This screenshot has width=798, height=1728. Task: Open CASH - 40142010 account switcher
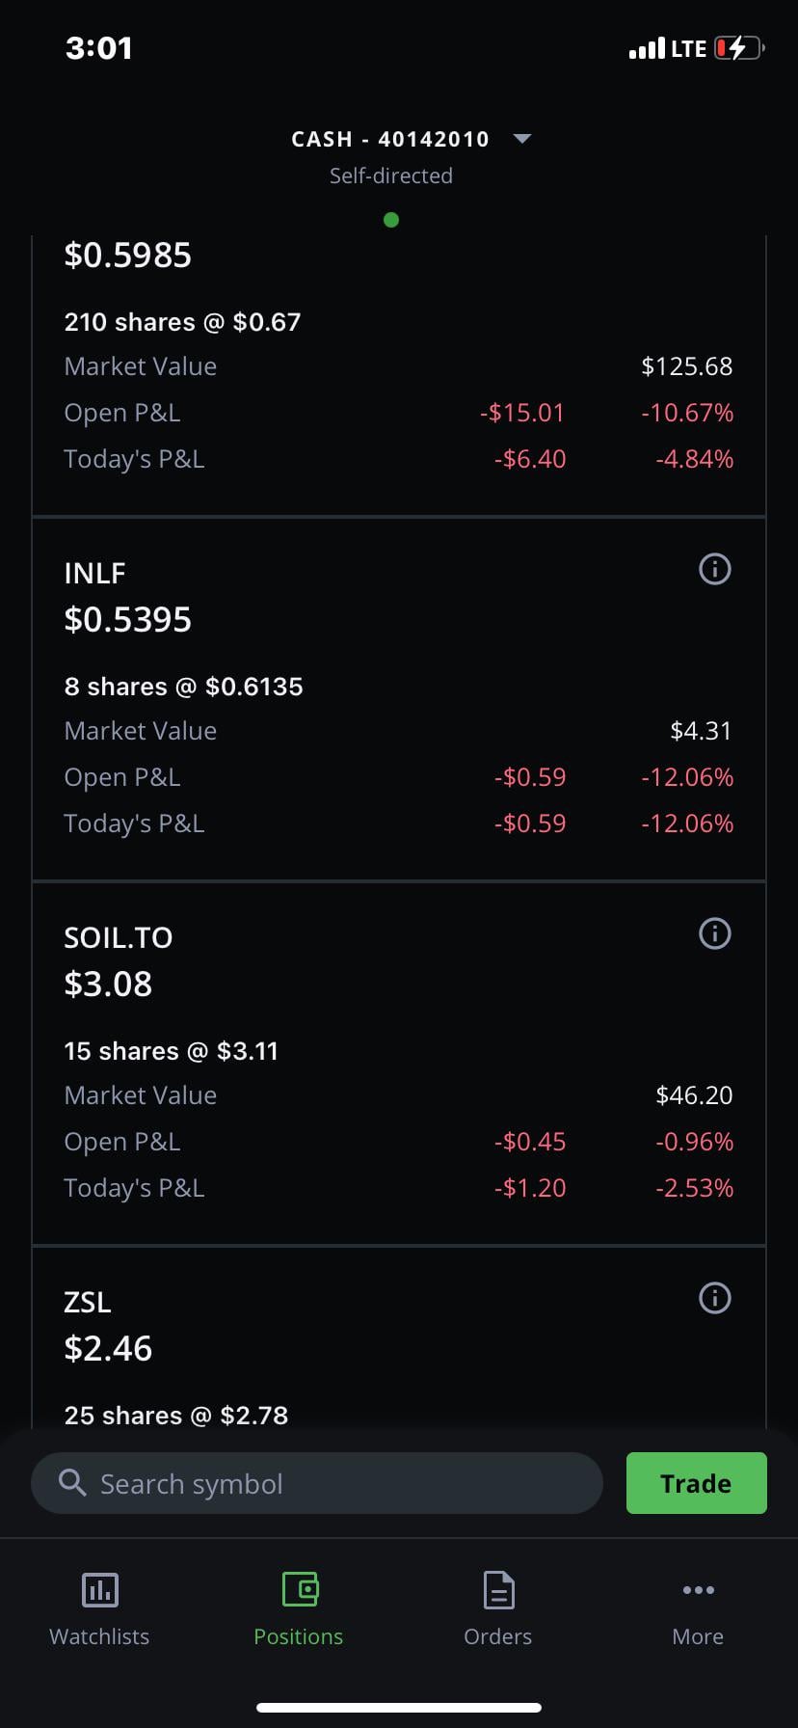point(390,139)
